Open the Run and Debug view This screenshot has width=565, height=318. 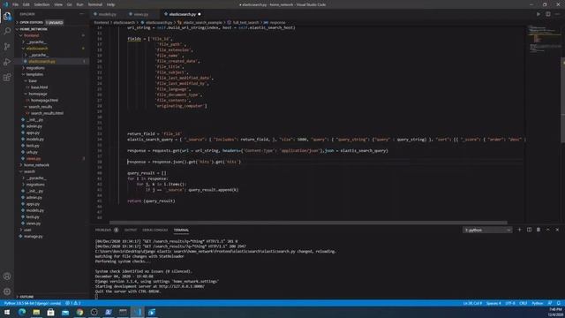pos(7,62)
